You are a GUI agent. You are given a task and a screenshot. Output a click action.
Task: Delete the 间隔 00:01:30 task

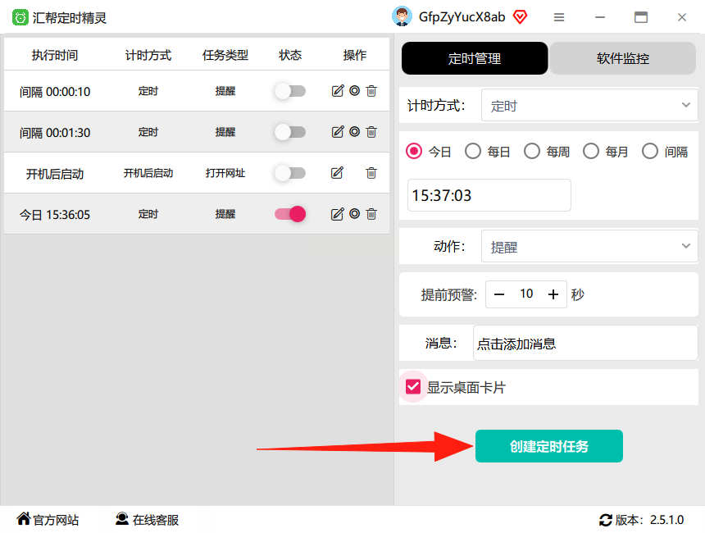371,132
